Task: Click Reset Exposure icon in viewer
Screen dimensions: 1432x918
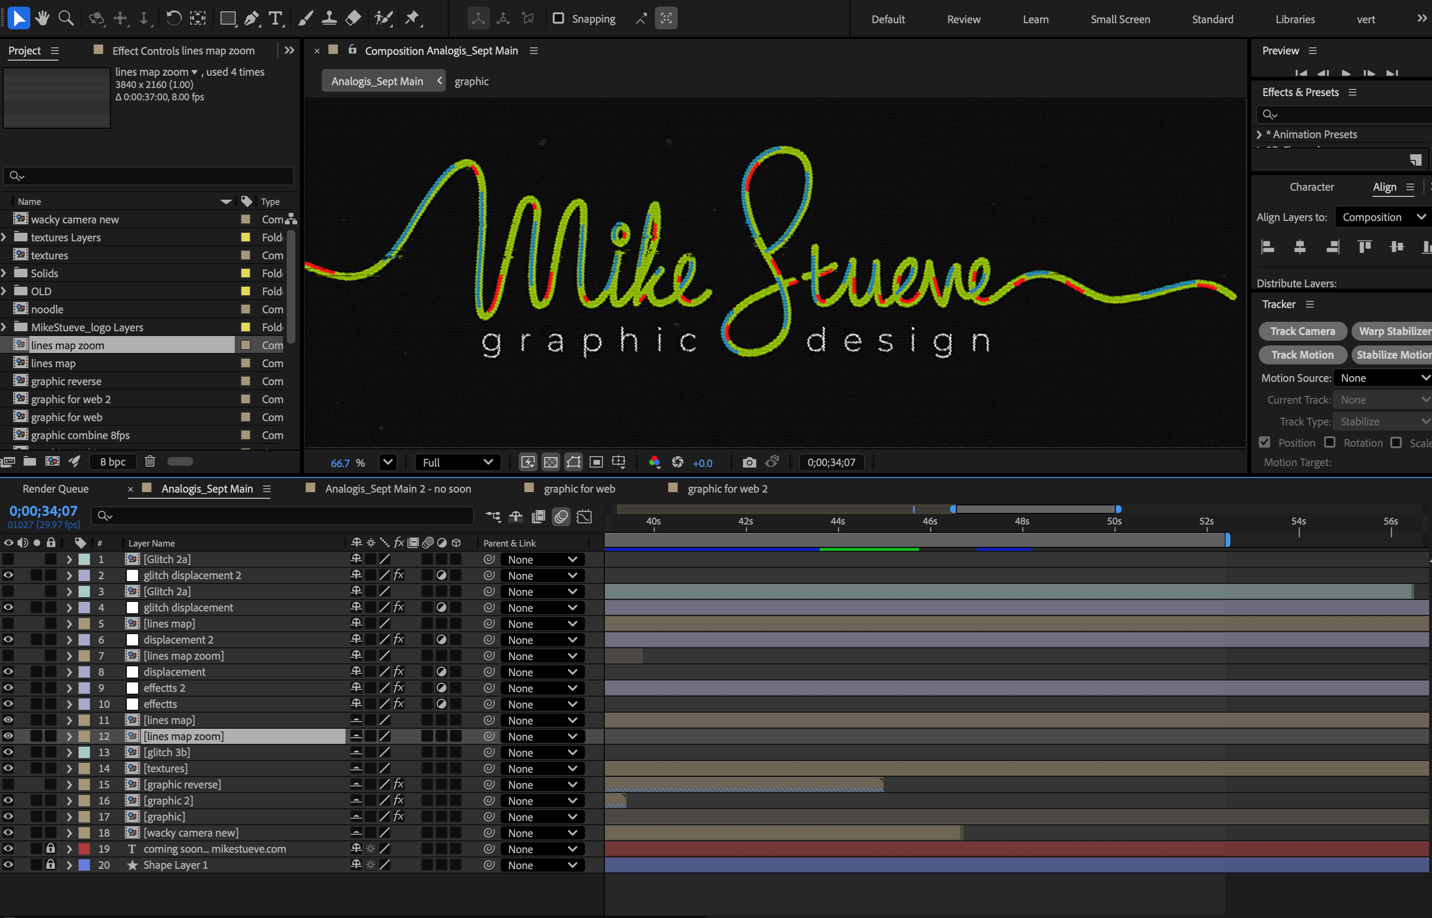Action: pyautogui.click(x=677, y=462)
